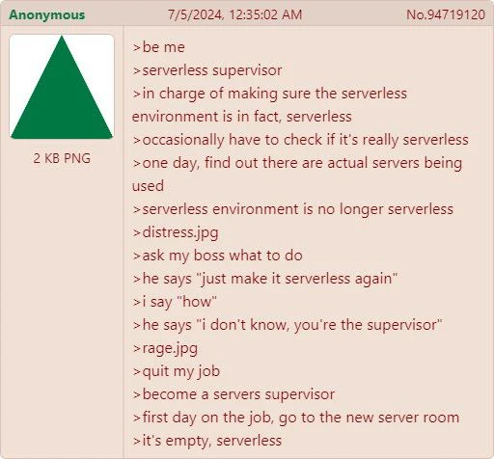Image resolution: width=494 pixels, height=459 pixels.
Task: Click the Anonymous poster name
Action: coord(47,14)
